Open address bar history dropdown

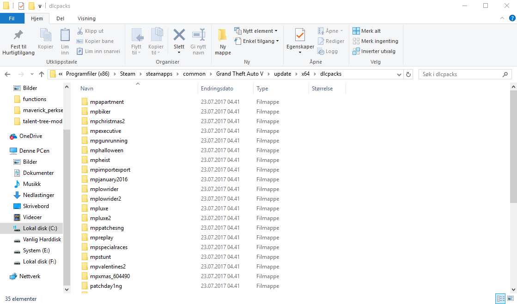pyautogui.click(x=399, y=74)
